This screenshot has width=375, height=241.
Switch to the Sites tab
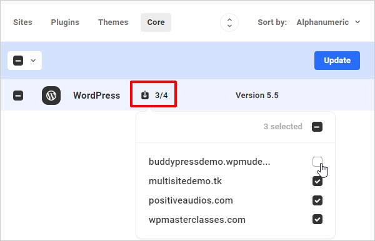tap(22, 22)
